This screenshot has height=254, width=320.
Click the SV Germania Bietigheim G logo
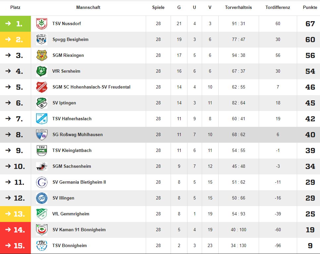(42, 182)
